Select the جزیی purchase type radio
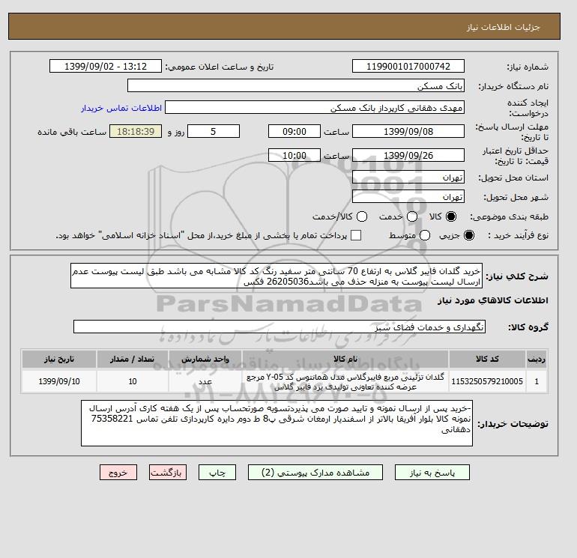Image resolution: width=577 pixels, height=558 pixels. pyautogui.click(x=469, y=235)
